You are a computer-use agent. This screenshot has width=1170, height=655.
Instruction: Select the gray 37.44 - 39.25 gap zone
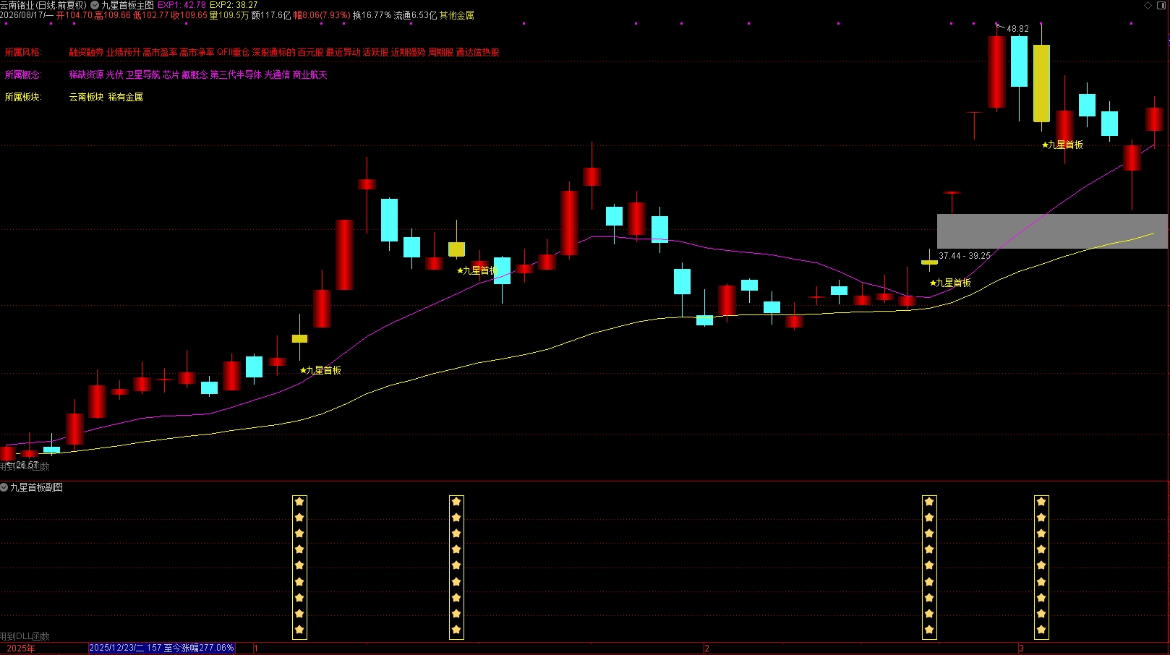[x=1052, y=231]
